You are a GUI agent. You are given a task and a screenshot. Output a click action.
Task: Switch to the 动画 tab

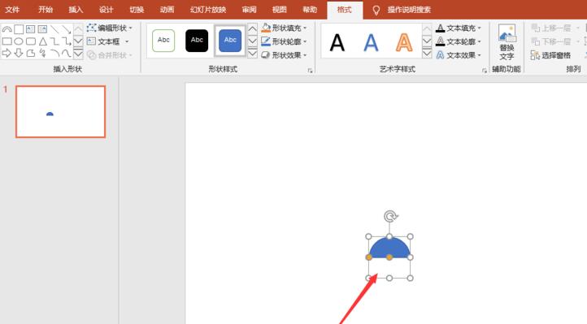[x=167, y=10]
